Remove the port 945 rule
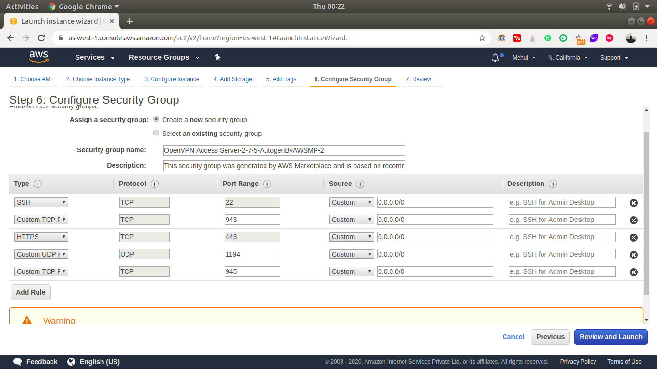Viewport: 657px width, 369px height. (x=633, y=272)
